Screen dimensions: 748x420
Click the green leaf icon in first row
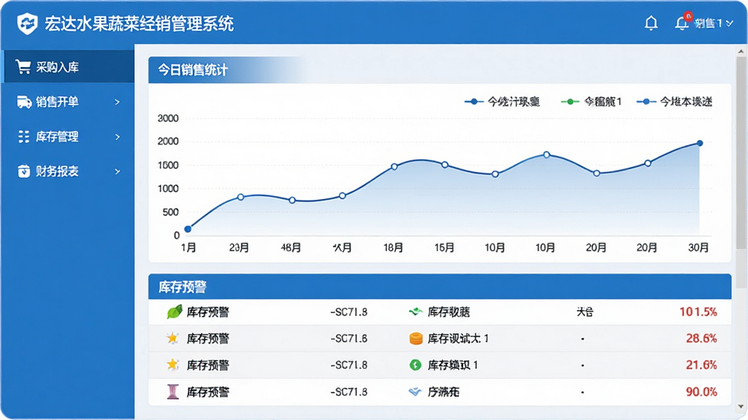tap(174, 312)
